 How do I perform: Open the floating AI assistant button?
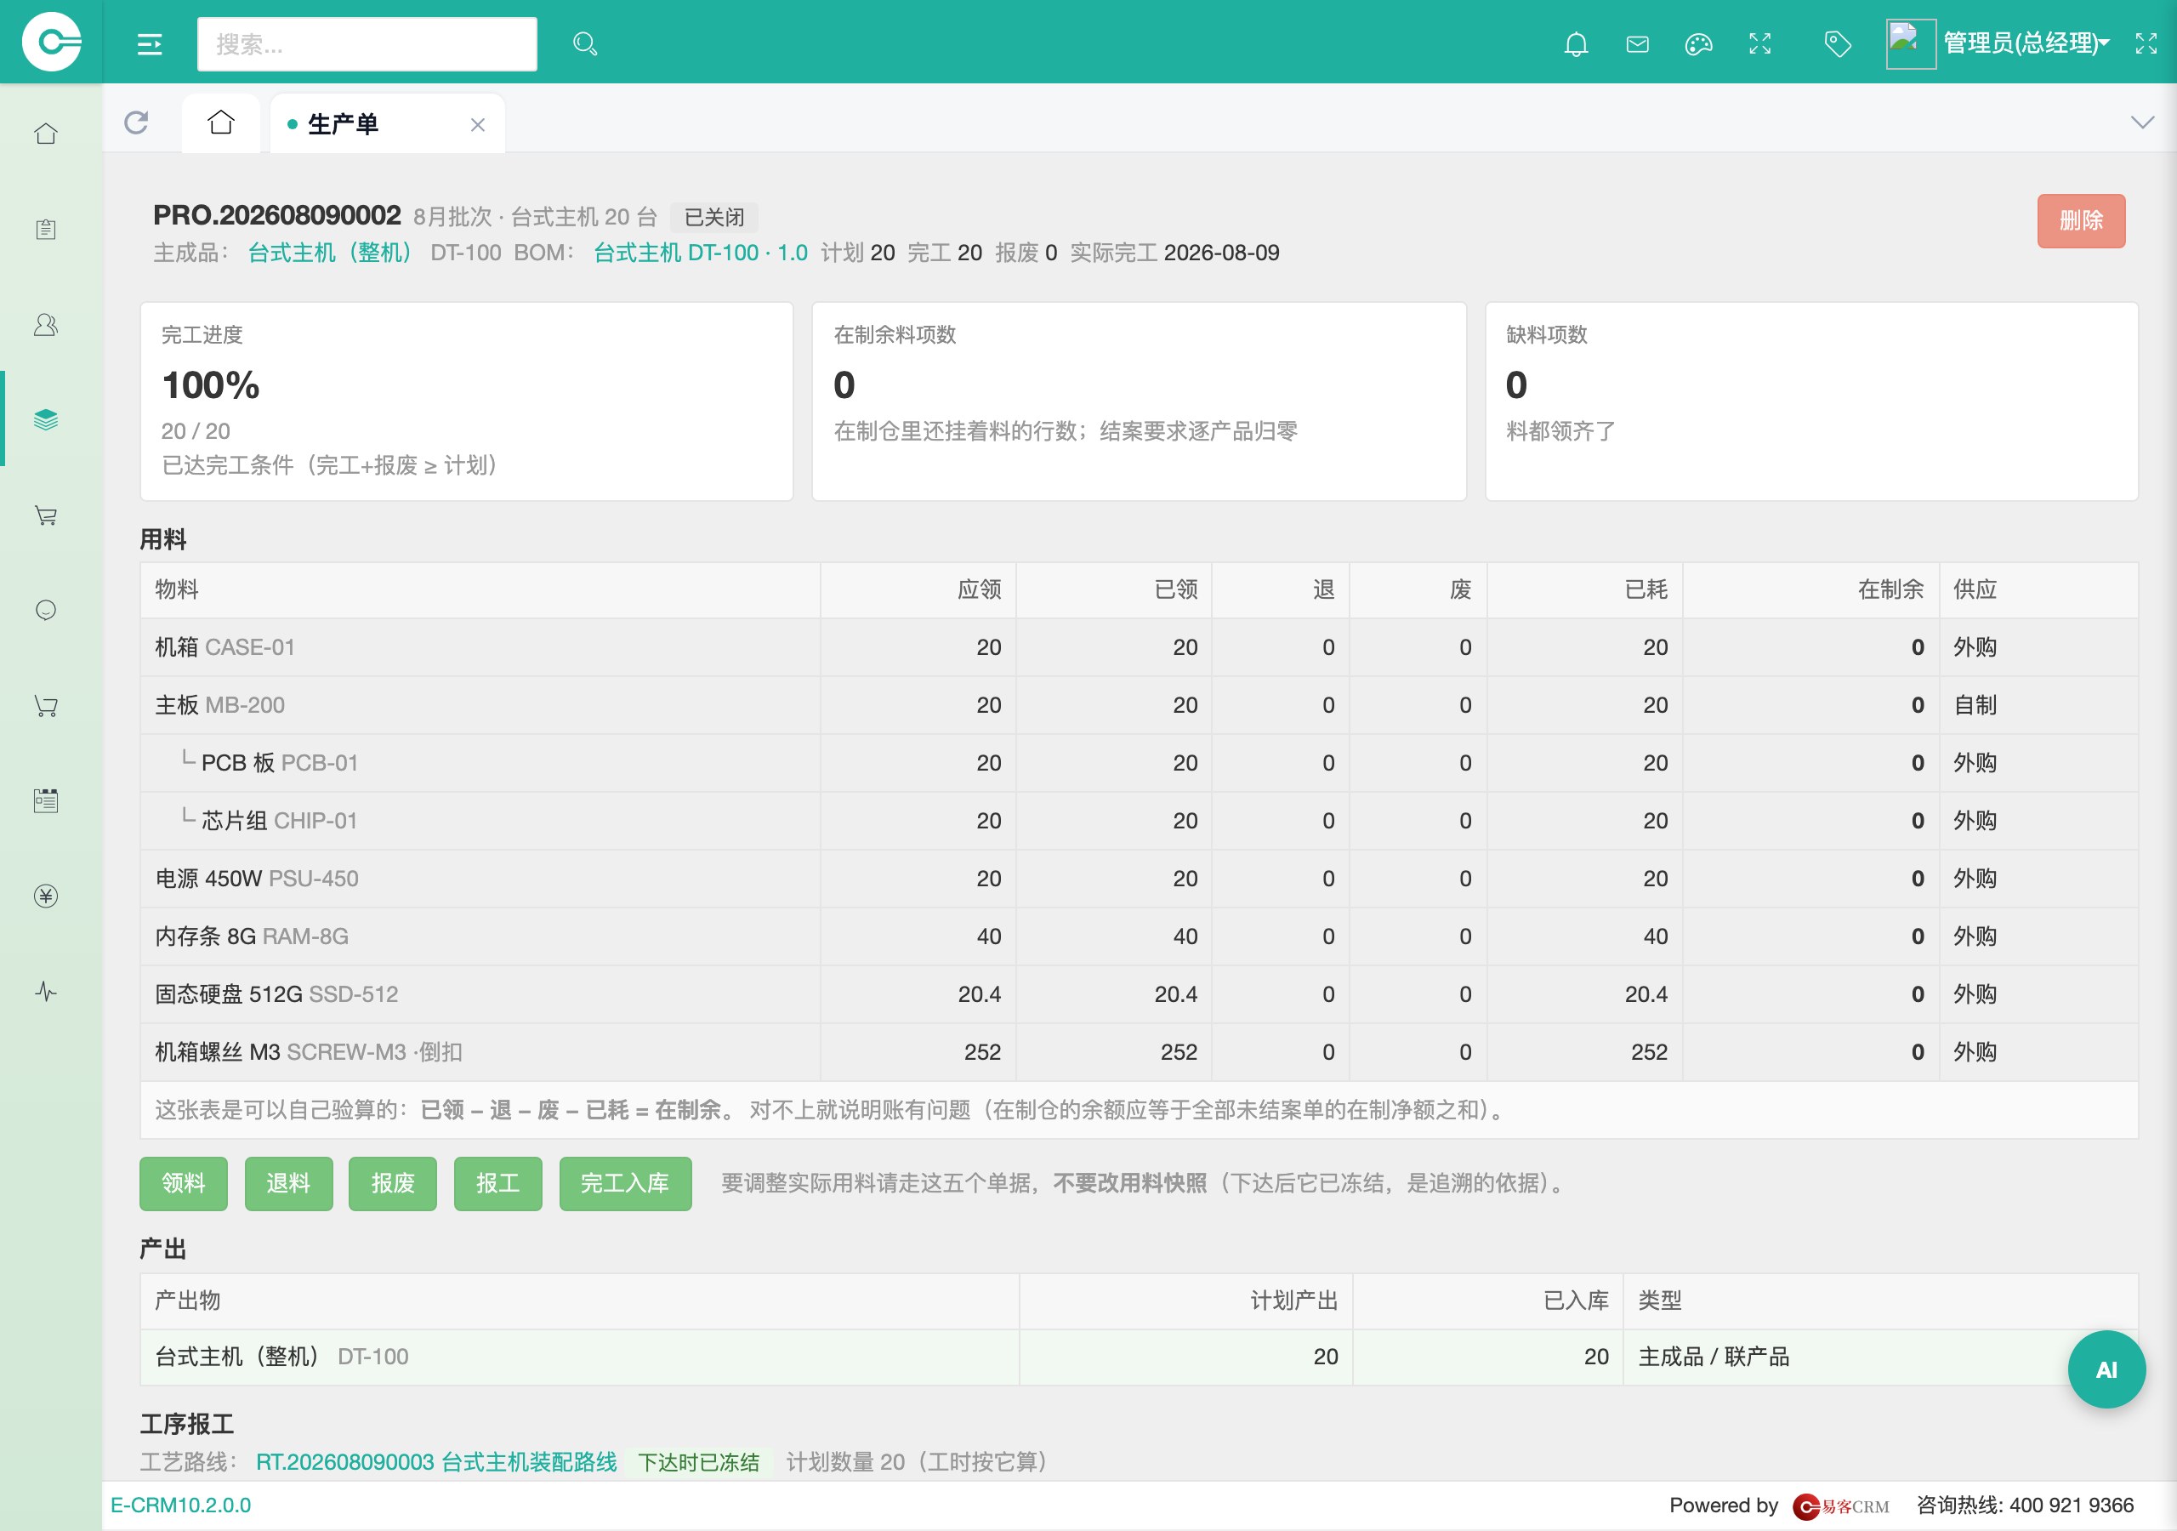(x=2106, y=1369)
